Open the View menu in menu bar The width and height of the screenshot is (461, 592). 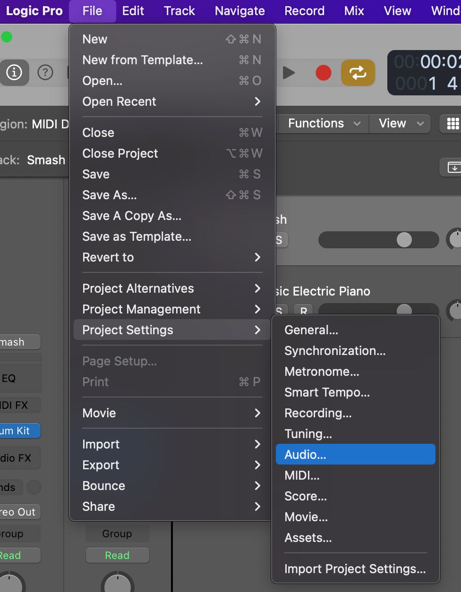click(x=398, y=11)
